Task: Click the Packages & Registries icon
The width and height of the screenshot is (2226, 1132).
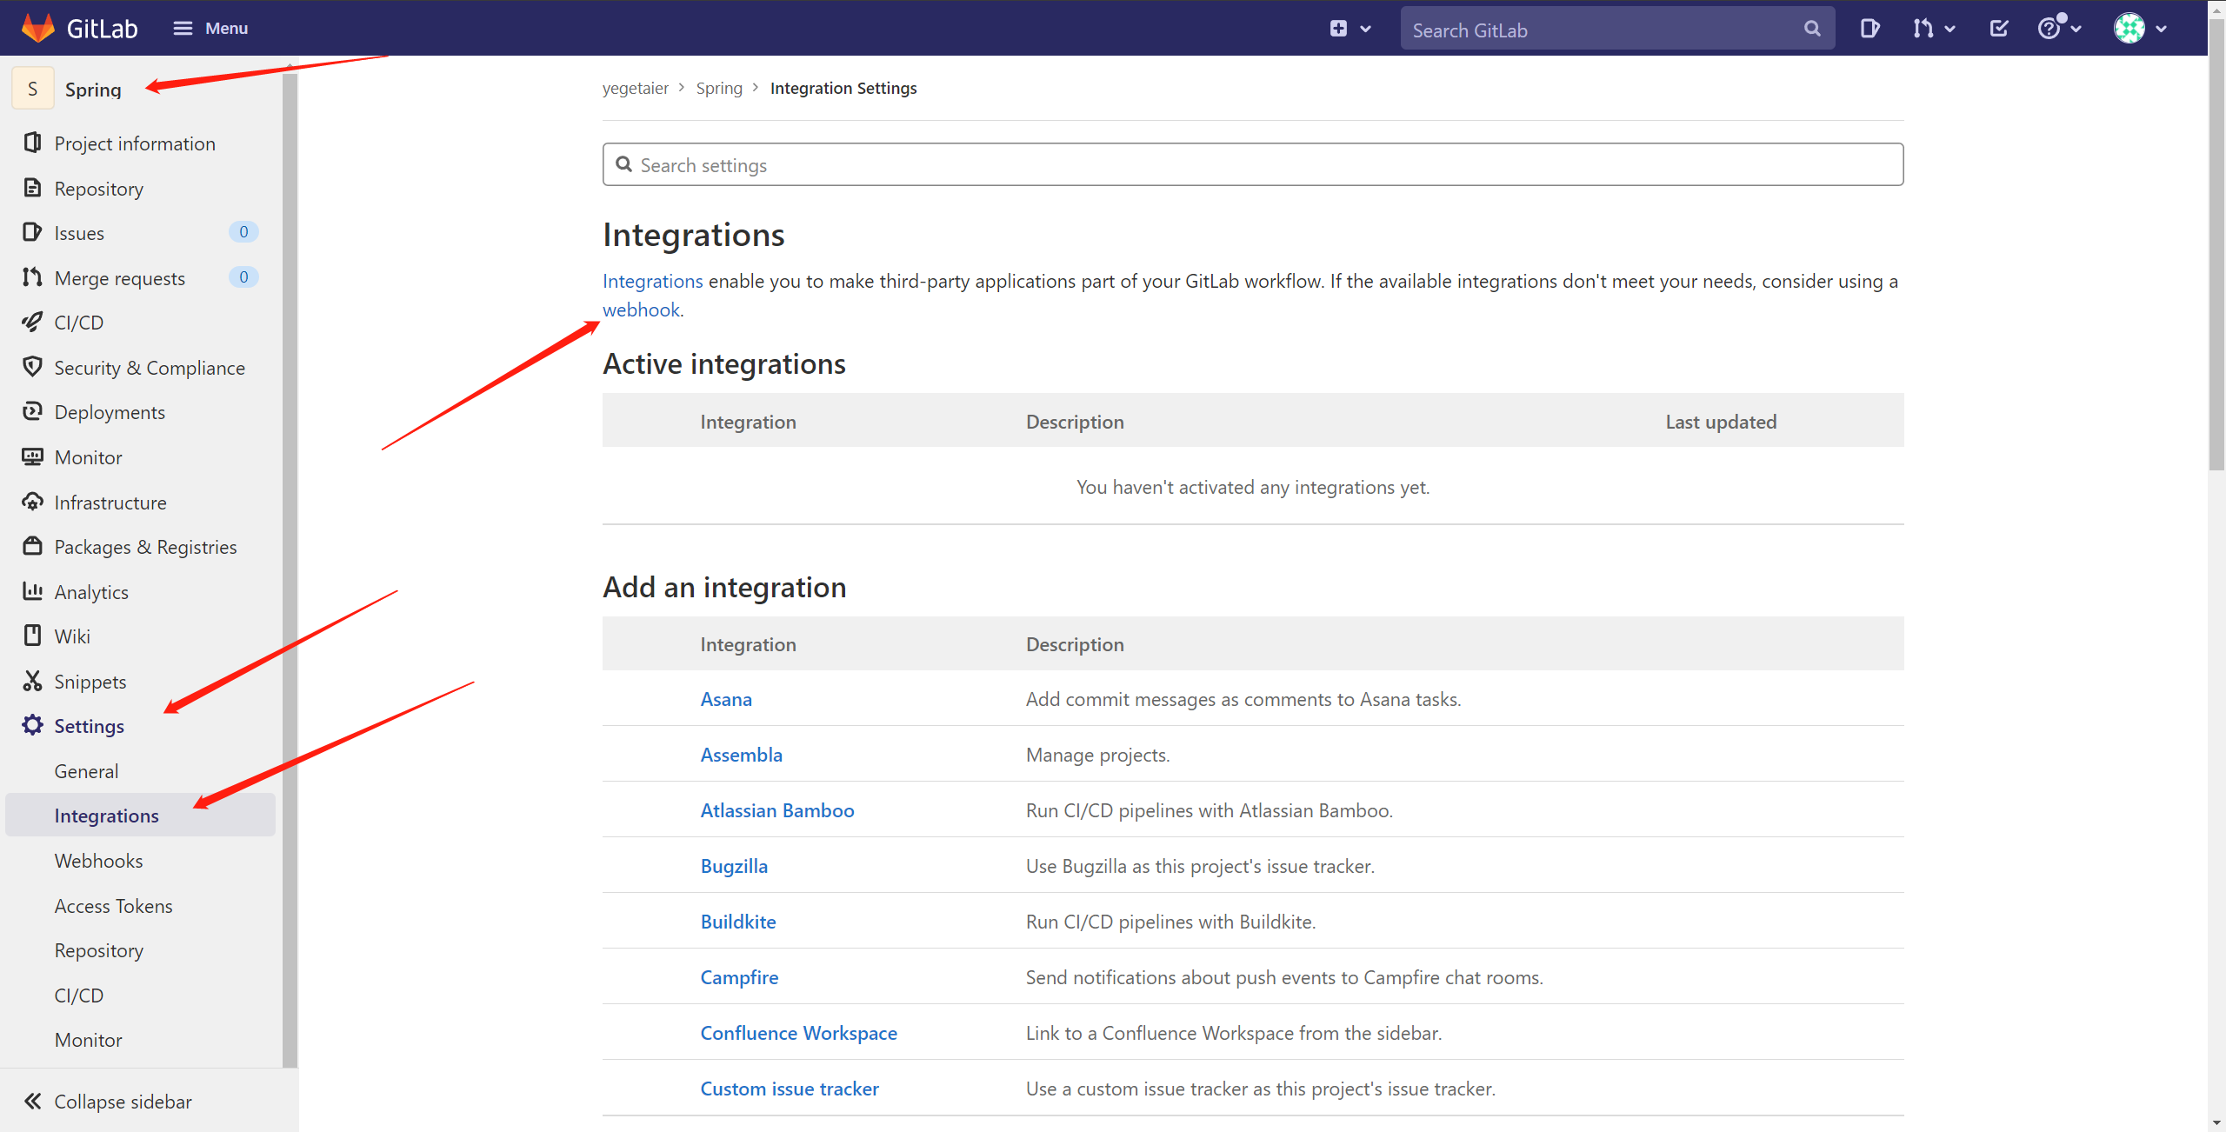Action: 32,546
